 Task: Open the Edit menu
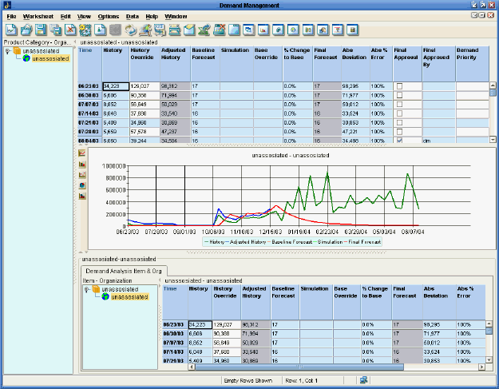click(65, 16)
